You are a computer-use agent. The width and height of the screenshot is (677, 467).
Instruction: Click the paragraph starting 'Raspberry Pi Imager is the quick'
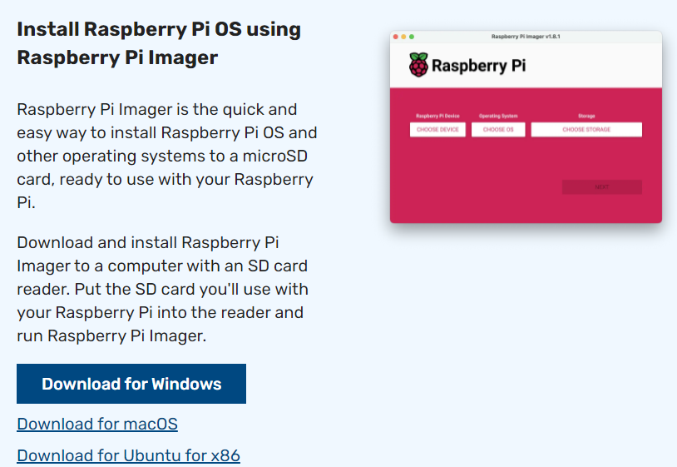click(x=167, y=156)
